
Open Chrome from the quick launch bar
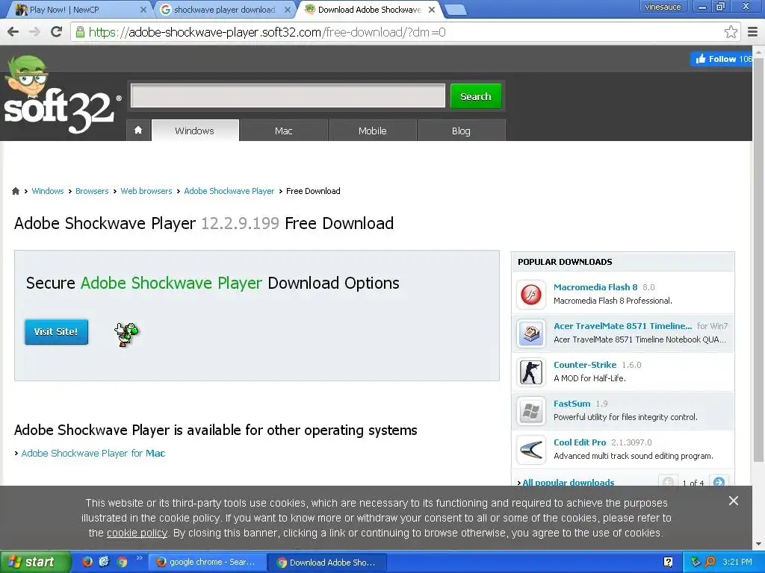[x=122, y=562]
